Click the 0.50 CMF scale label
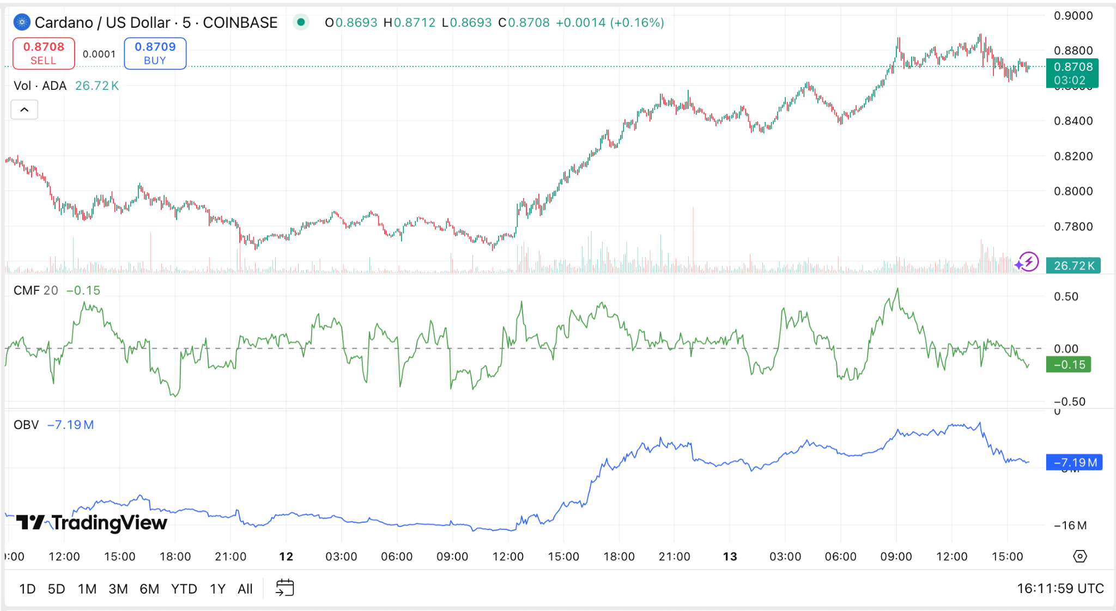 click(x=1066, y=296)
